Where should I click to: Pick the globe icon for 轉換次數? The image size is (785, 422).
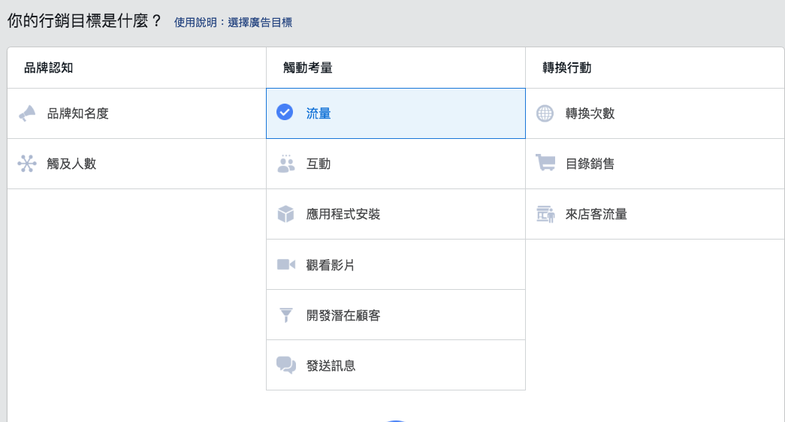[x=545, y=113]
